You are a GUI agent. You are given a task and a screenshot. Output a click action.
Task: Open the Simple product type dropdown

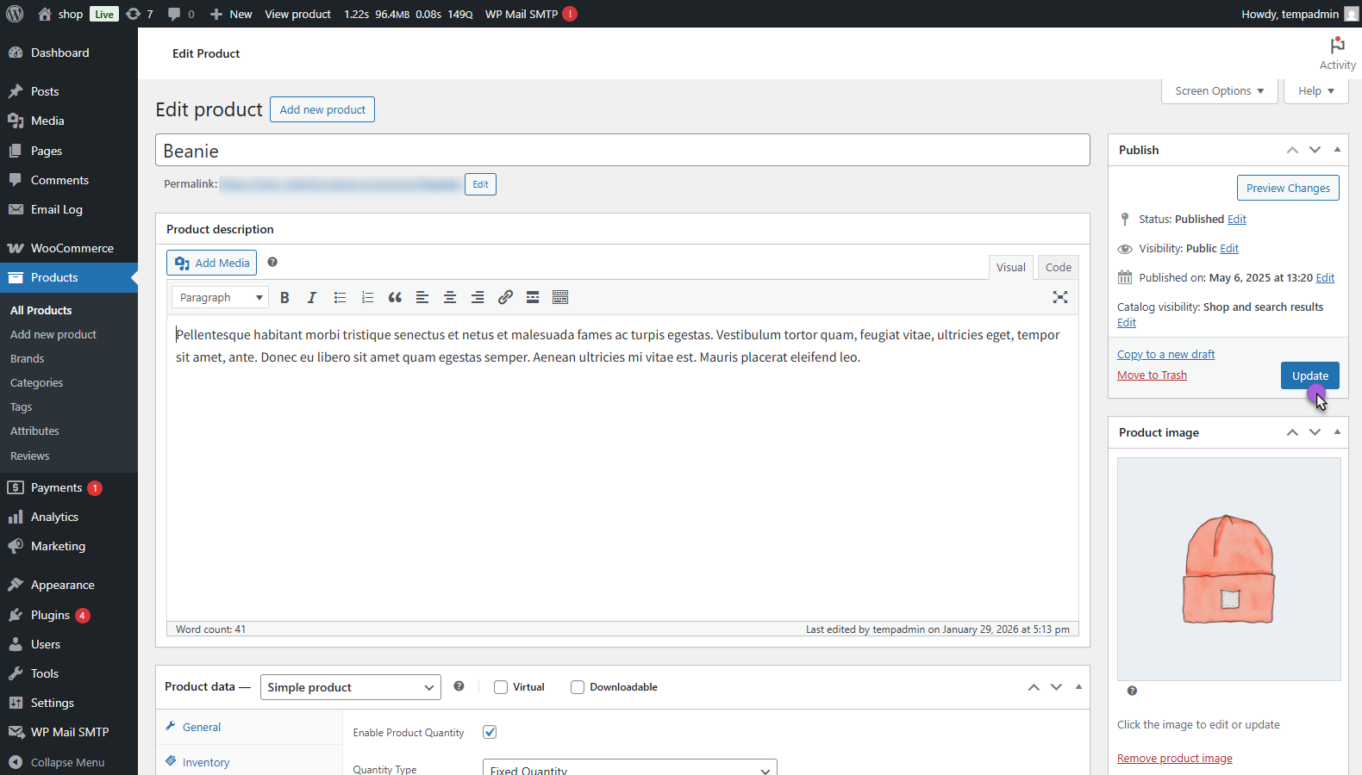[350, 687]
